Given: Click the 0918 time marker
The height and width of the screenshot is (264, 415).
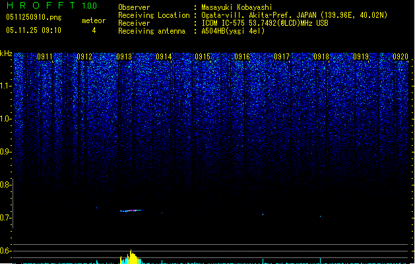Looking at the screenshot, I should (321, 57).
